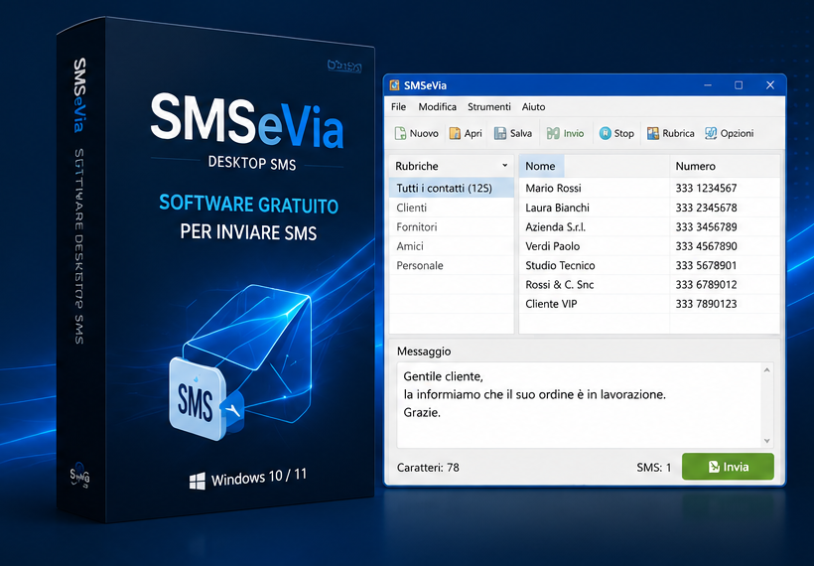This screenshot has width=814, height=566.
Task: Sort by Nome column header
Action: (x=594, y=166)
